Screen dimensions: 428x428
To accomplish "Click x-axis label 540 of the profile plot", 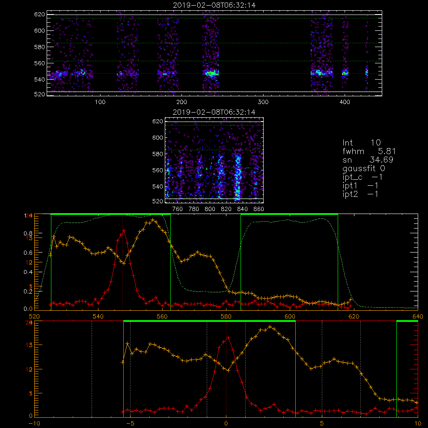I will [98, 316].
